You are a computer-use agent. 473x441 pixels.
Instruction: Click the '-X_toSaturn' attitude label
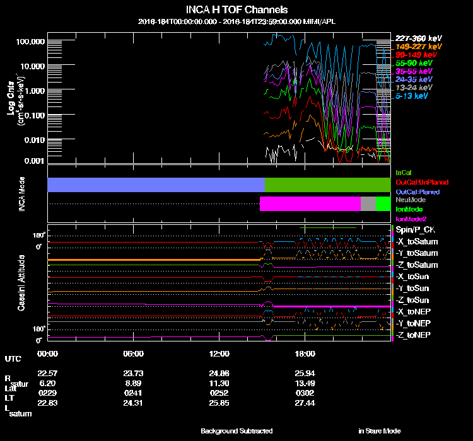[417, 242]
